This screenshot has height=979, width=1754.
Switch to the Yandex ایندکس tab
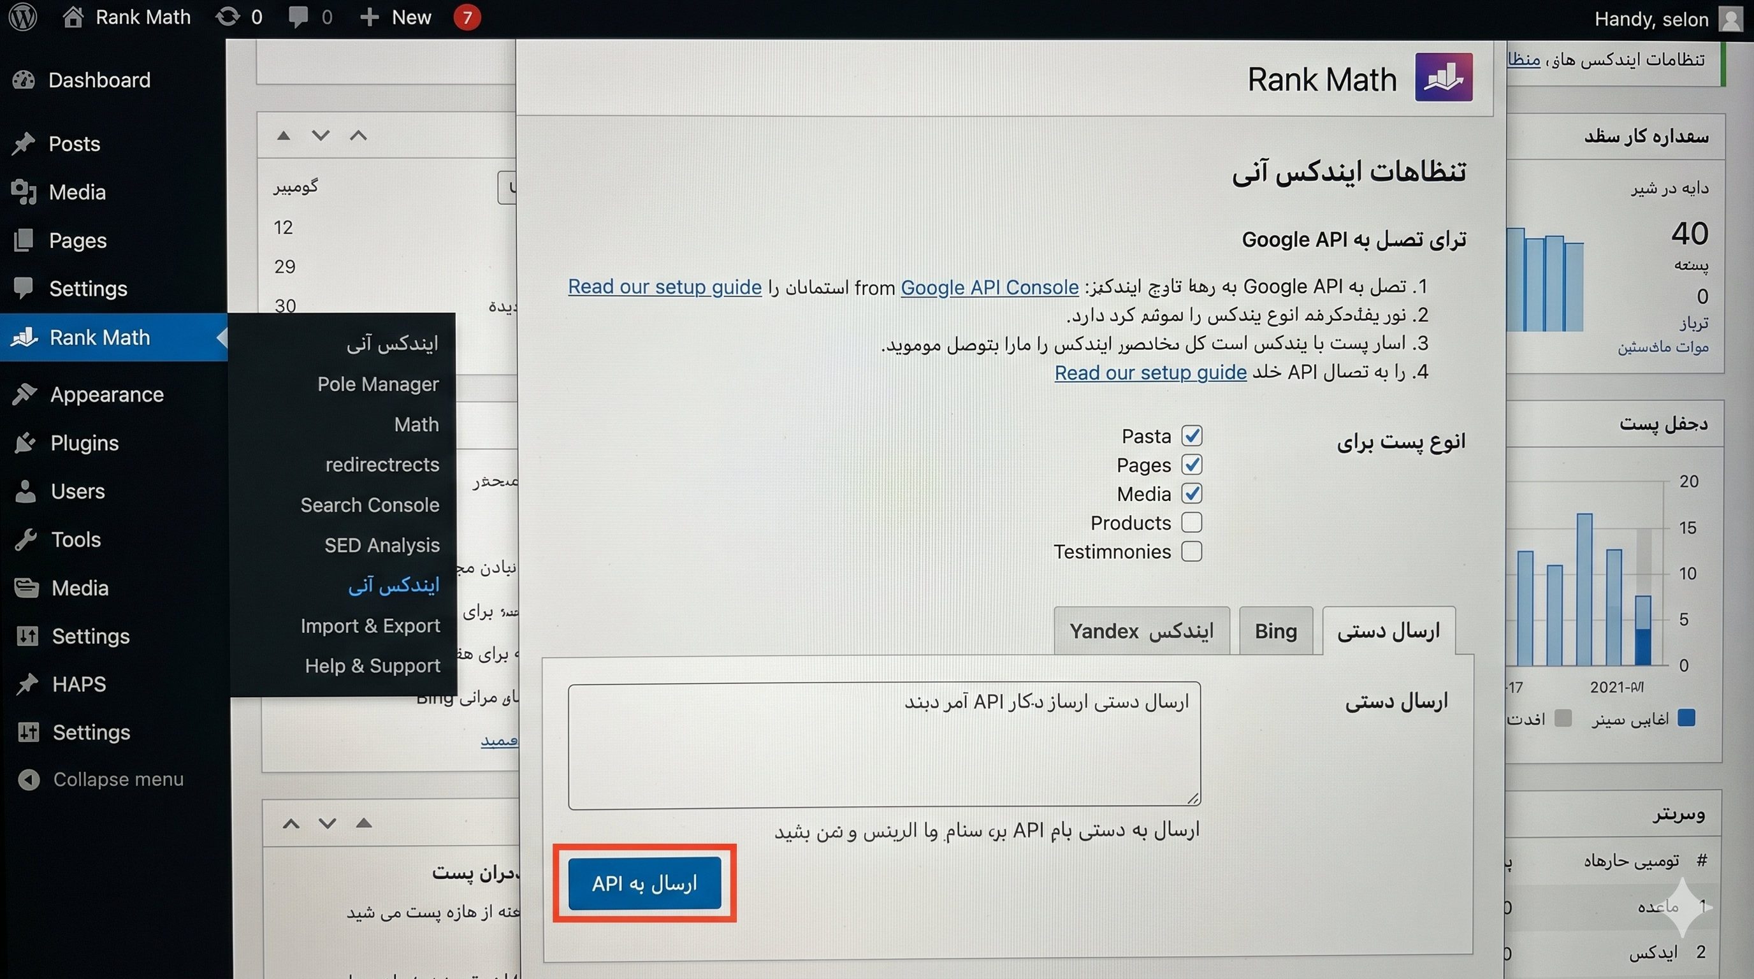[x=1142, y=631]
